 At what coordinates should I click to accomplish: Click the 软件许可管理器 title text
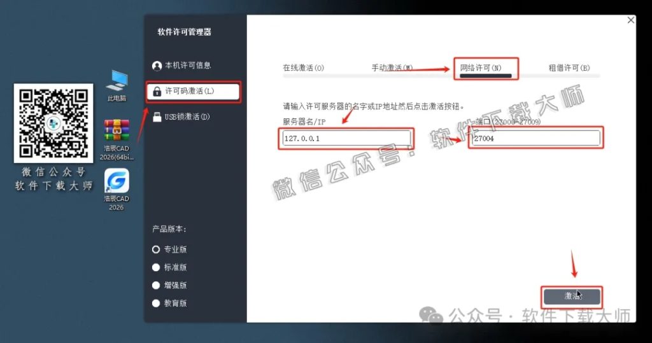(184, 32)
